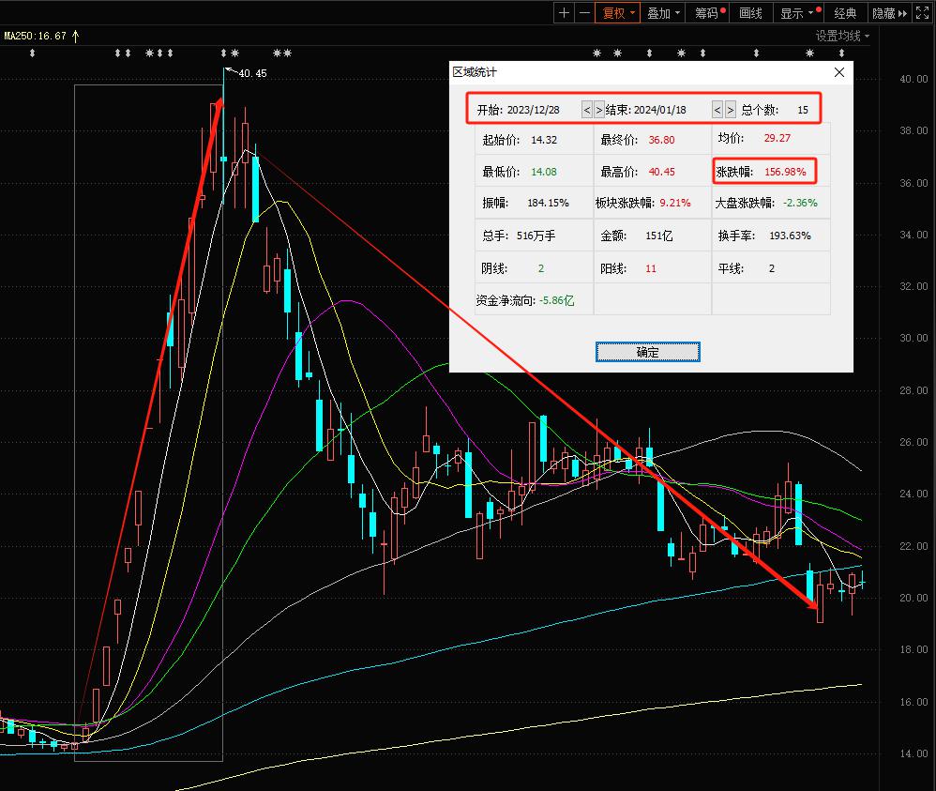Click the plus zoom-in chart button
This screenshot has width=936, height=791.
click(564, 13)
